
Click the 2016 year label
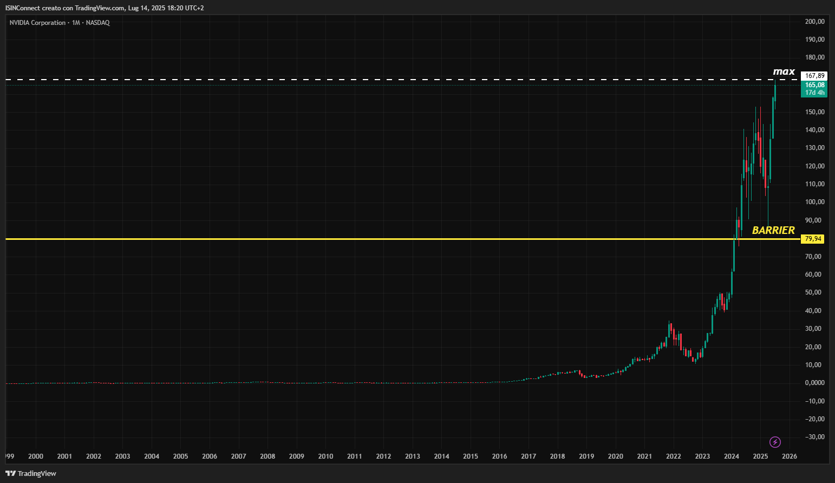click(x=499, y=456)
